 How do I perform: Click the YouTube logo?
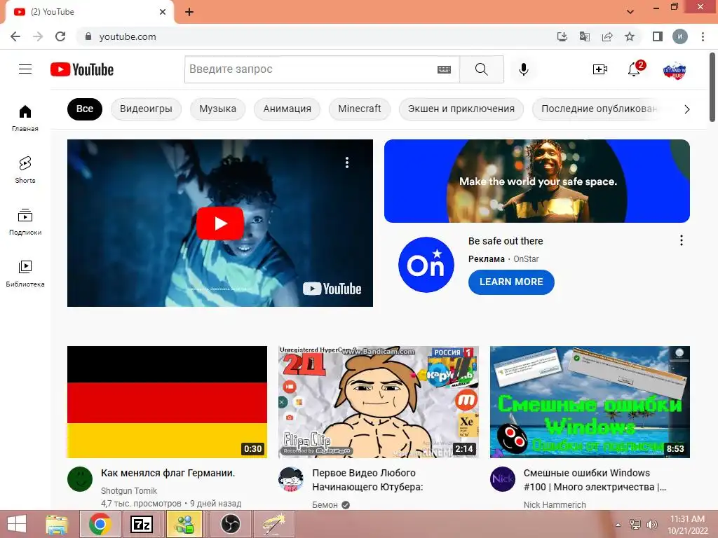[x=82, y=69]
